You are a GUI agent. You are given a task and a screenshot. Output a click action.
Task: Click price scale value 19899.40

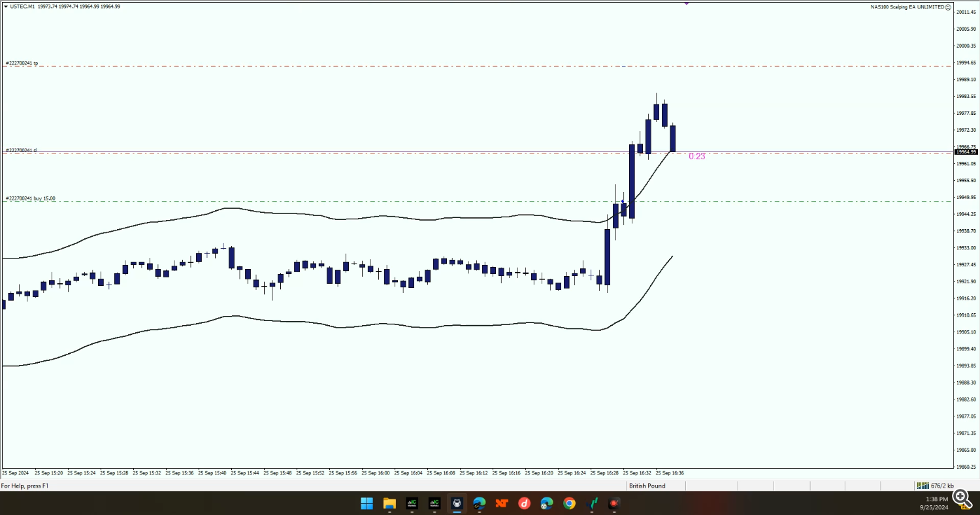[966, 349]
